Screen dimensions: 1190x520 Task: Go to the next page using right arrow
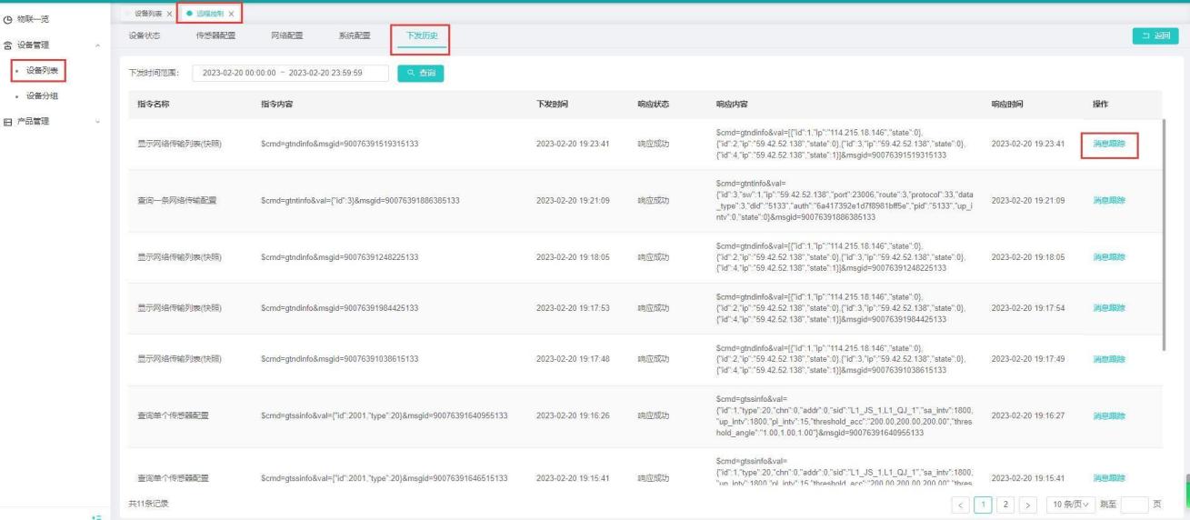point(1028,504)
